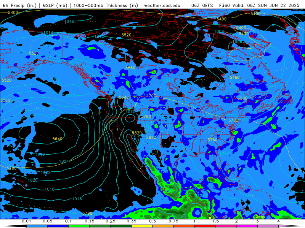This screenshot has width=305, height=228.
Task: Click the weather.cod.edu text in the header
Action: point(162,5)
